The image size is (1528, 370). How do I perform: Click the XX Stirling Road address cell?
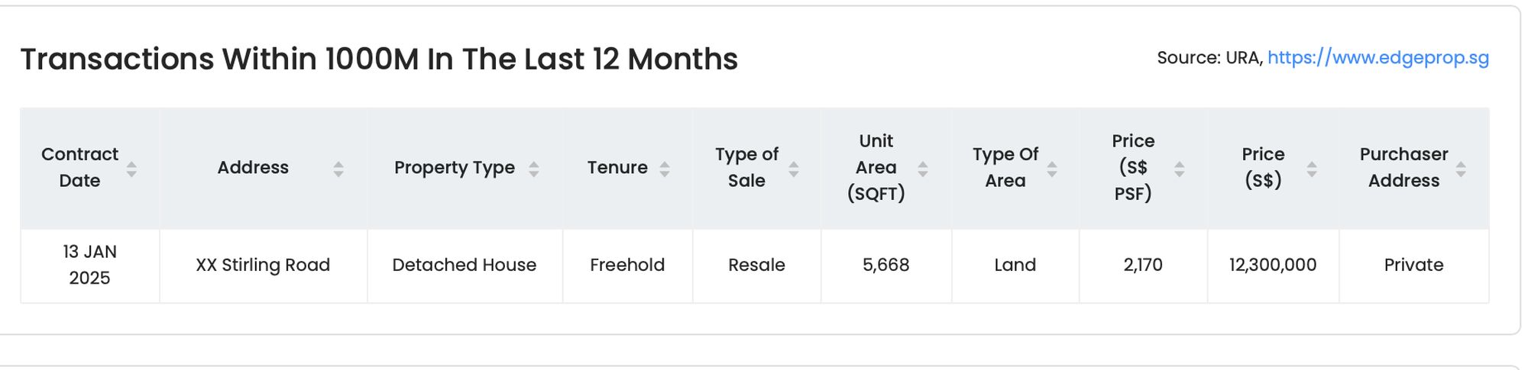[263, 265]
